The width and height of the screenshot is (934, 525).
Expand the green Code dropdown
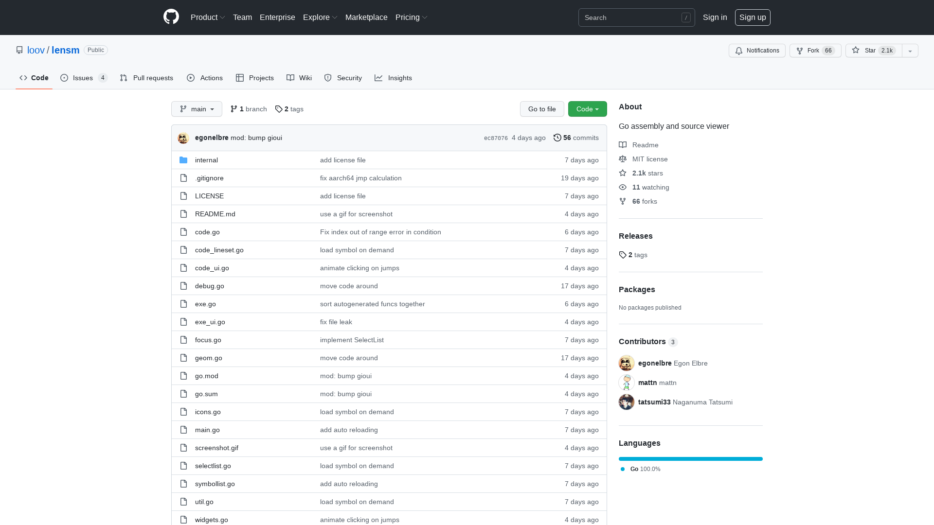point(587,109)
